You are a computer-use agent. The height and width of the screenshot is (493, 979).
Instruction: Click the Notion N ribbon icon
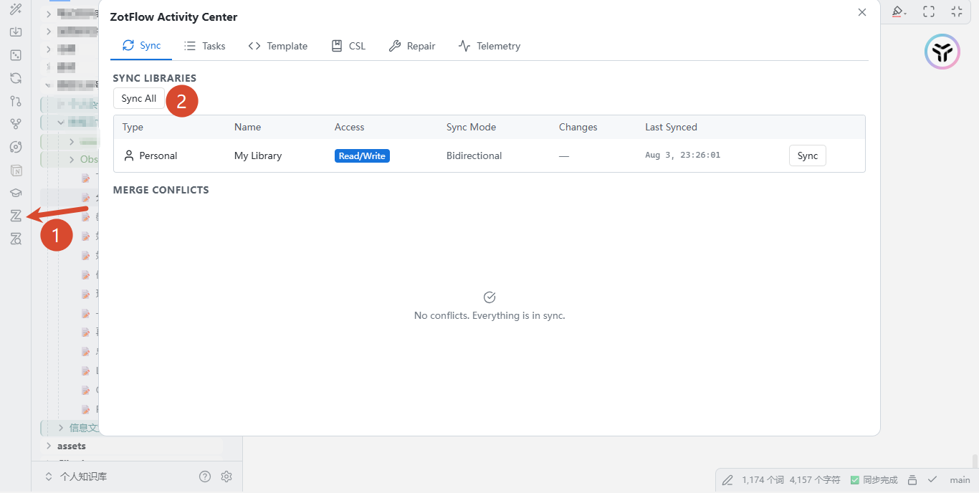[16, 170]
